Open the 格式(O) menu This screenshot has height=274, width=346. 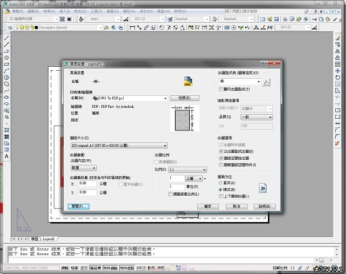tap(80, 11)
